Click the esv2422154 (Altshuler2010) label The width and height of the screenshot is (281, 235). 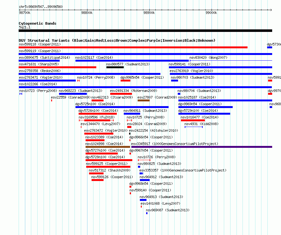click(153, 130)
